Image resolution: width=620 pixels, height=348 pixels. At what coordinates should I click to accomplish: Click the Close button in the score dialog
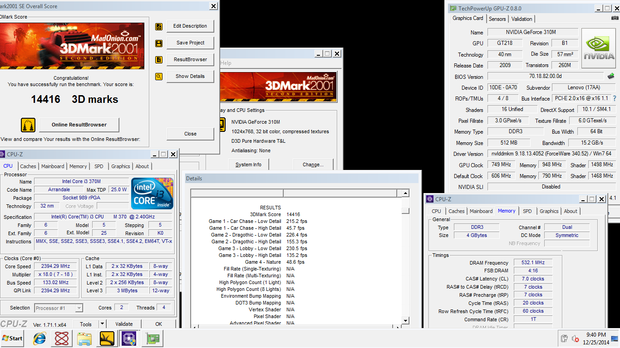click(x=190, y=134)
